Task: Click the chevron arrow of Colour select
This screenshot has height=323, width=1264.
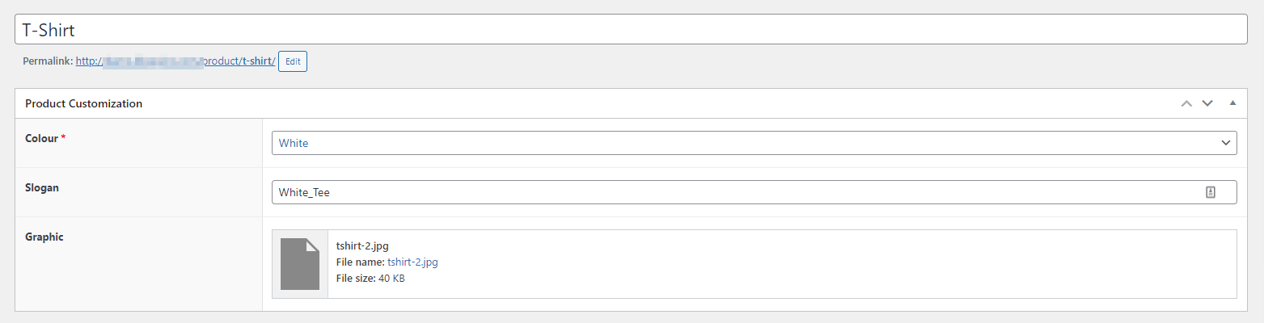Action: (1224, 143)
